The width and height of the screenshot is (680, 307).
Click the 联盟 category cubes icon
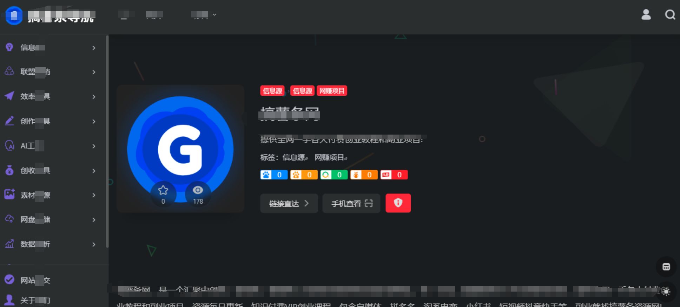(9, 71)
